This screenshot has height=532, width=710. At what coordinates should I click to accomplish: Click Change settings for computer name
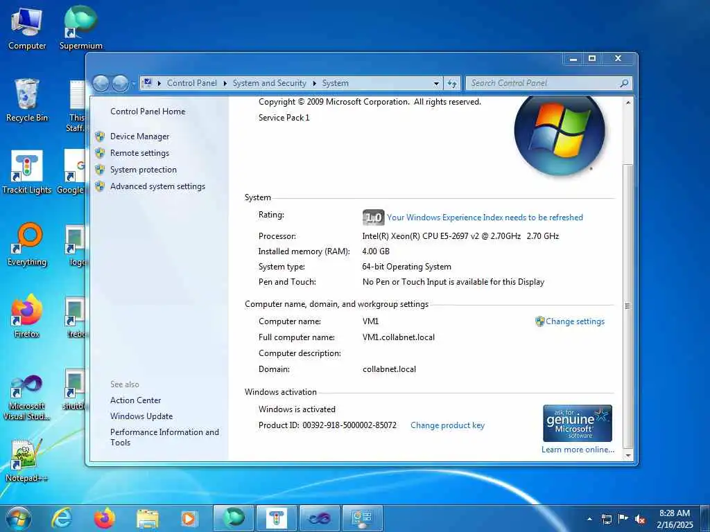point(575,321)
